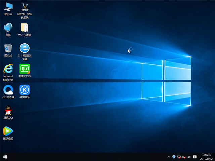Open the 此电脑 (This PC) desktop icon

[8, 7]
